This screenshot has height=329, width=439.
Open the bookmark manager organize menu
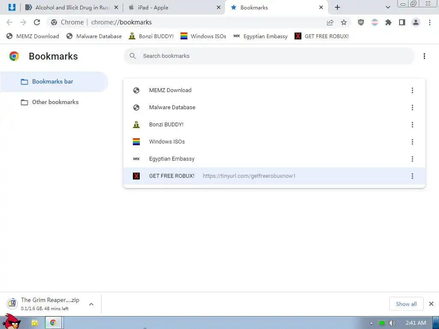point(424,56)
